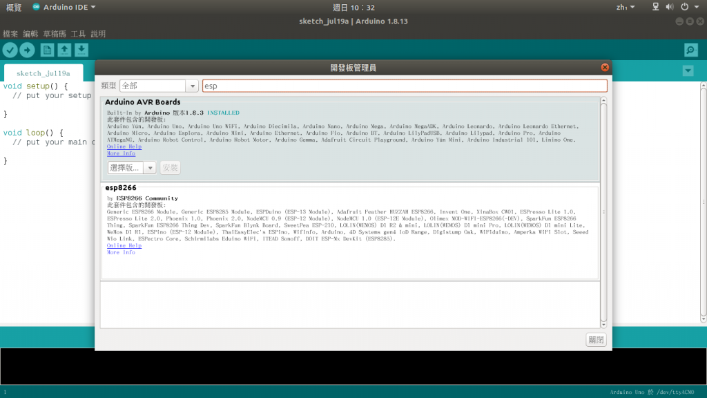This screenshot has height=398, width=707.
Task: Open the 工具 tools menu
Action: click(x=78, y=34)
